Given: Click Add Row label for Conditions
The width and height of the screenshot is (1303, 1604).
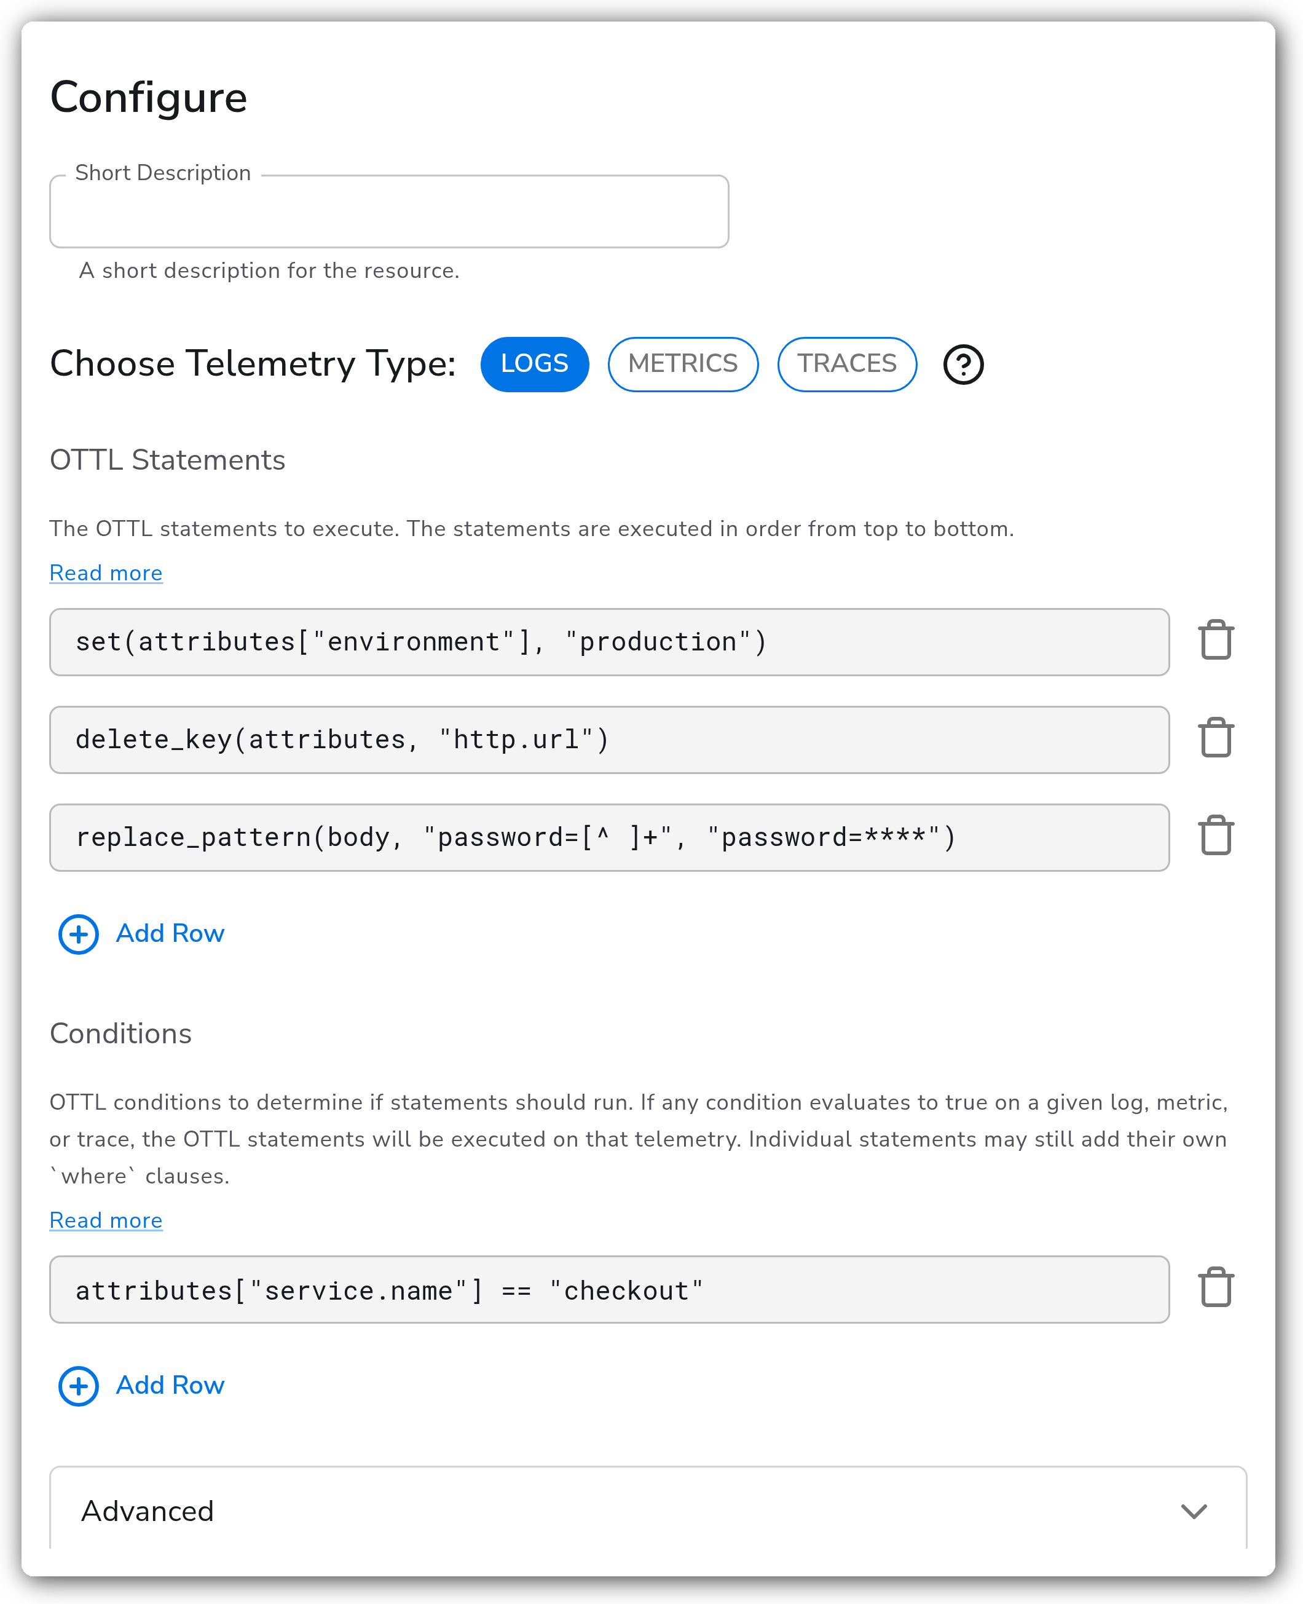Looking at the screenshot, I should point(170,1385).
